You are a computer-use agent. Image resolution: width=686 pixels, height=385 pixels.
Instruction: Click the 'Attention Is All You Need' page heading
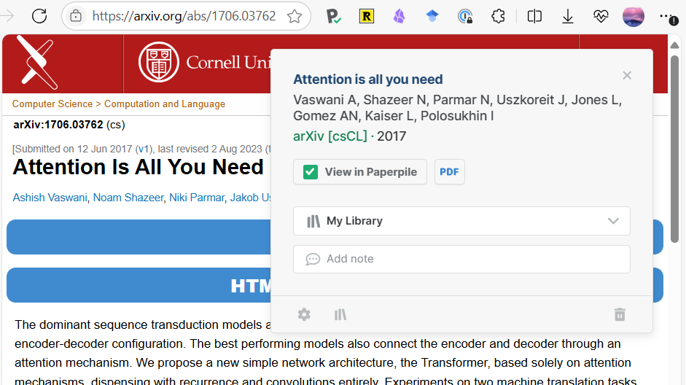(139, 167)
